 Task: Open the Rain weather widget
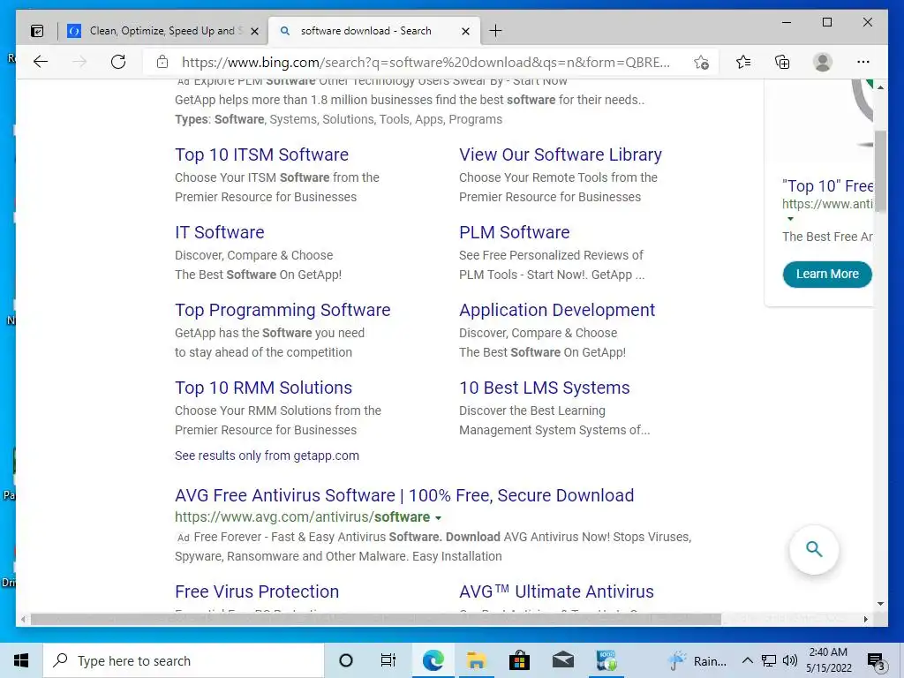tap(697, 660)
